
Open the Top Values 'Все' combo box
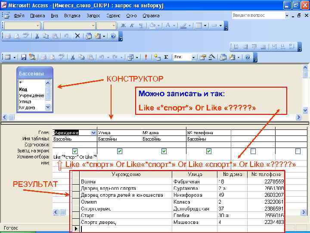click(184, 57)
